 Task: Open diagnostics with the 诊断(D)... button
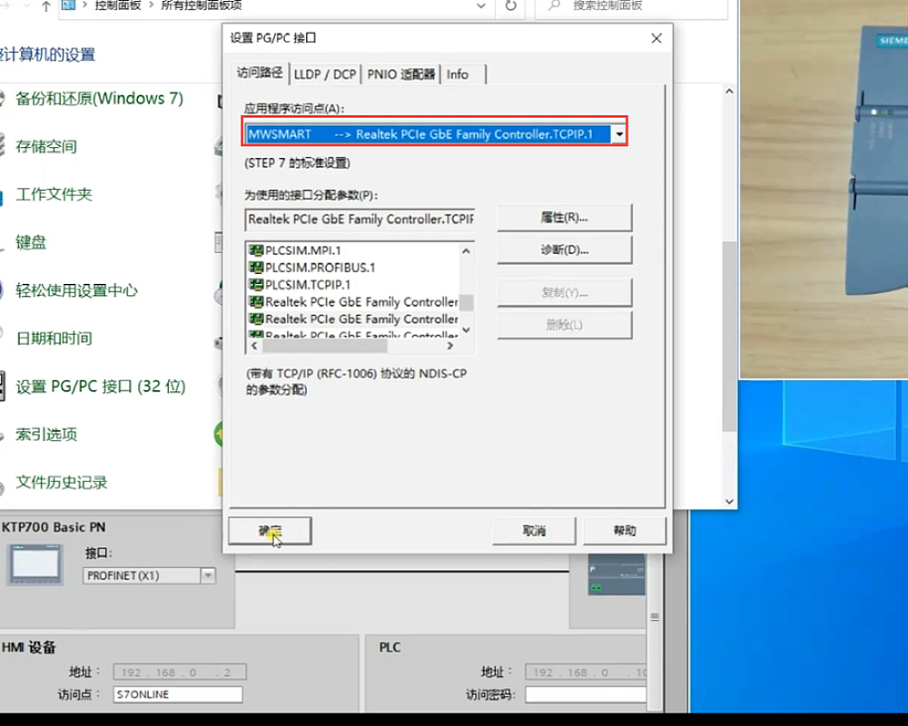coord(564,250)
